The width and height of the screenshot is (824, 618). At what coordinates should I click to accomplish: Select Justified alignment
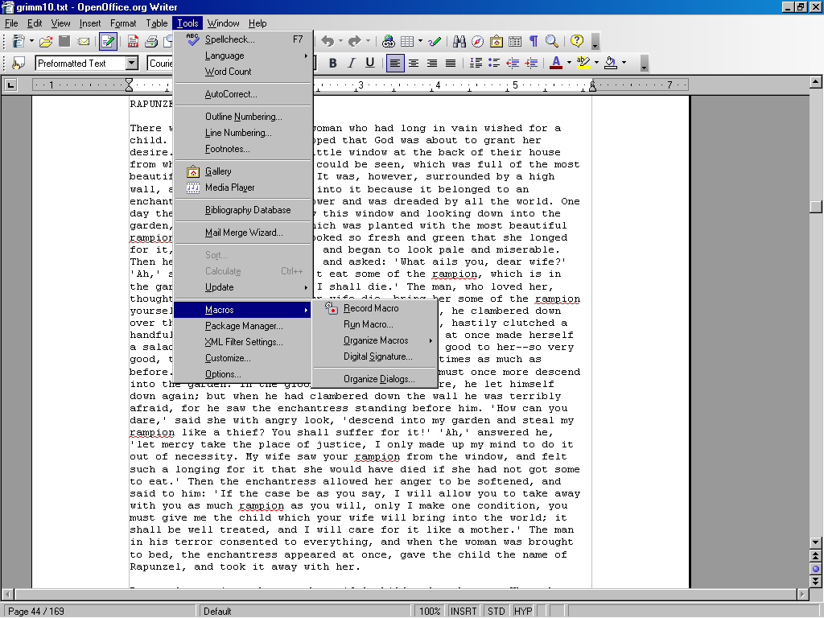tap(451, 63)
